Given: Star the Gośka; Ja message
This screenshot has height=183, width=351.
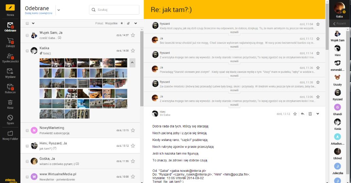Looking at the screenshot, I should pyautogui.click(x=133, y=161).
